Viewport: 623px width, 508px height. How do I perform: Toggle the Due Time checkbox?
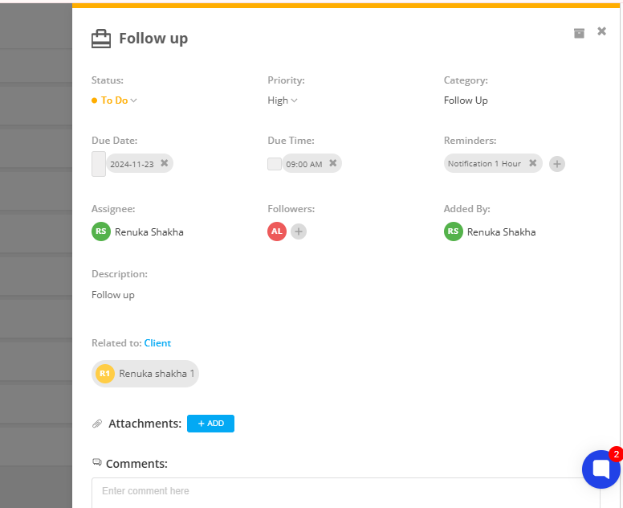[x=274, y=163]
